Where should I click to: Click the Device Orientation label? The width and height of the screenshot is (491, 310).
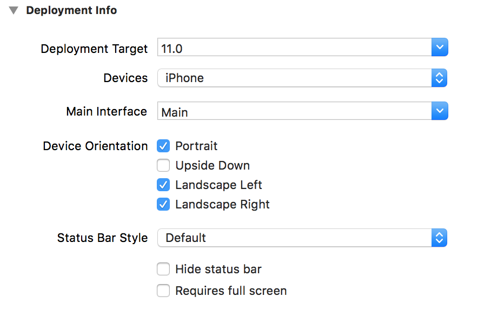click(95, 146)
